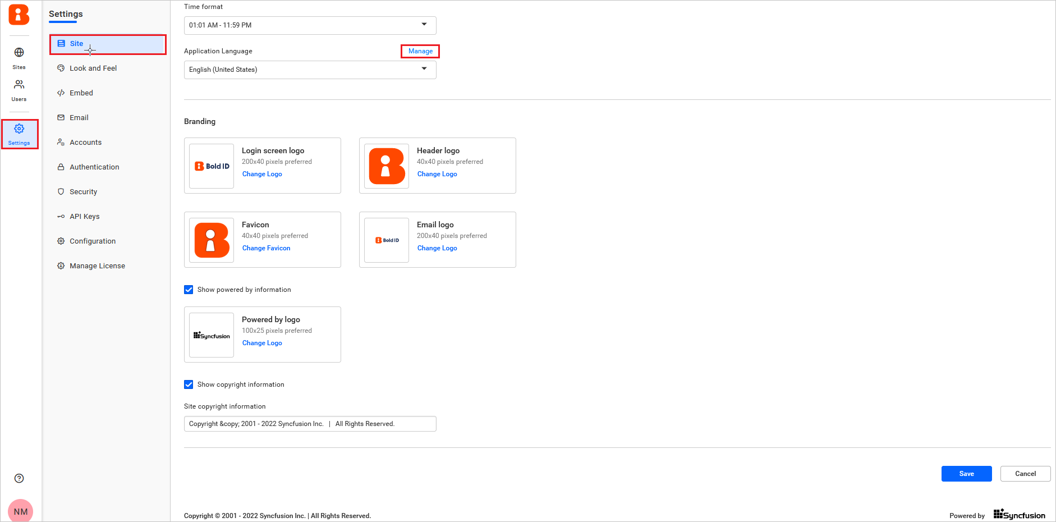Go to Authentication settings
This screenshot has height=522, width=1056.
94,167
